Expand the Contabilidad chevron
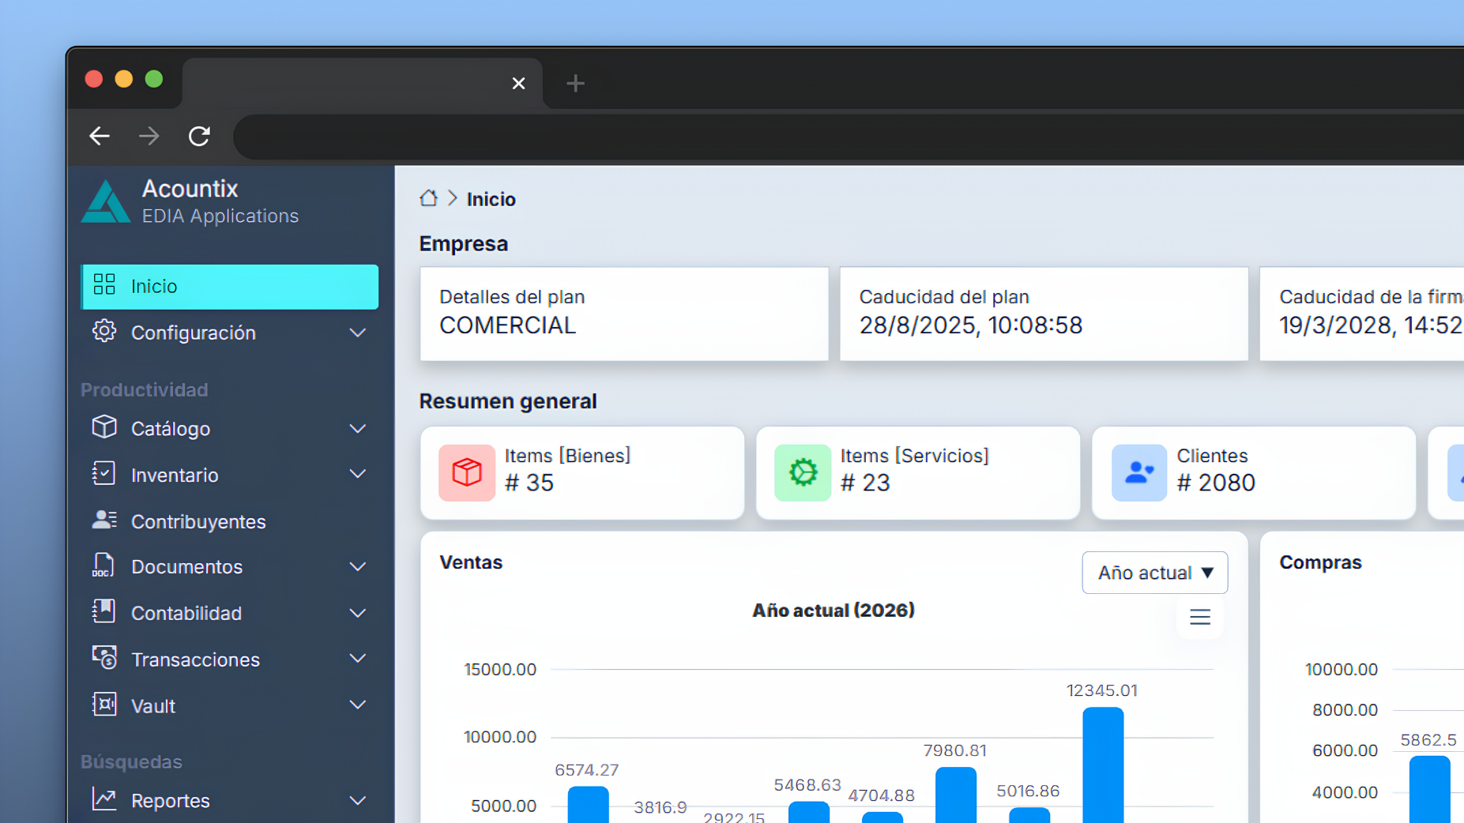The width and height of the screenshot is (1464, 823). (358, 613)
